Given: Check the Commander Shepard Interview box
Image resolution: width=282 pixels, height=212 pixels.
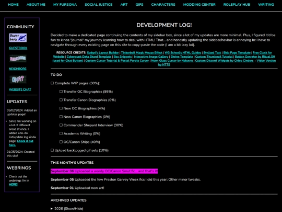Looking at the screenshot, I should (x=61, y=125).
